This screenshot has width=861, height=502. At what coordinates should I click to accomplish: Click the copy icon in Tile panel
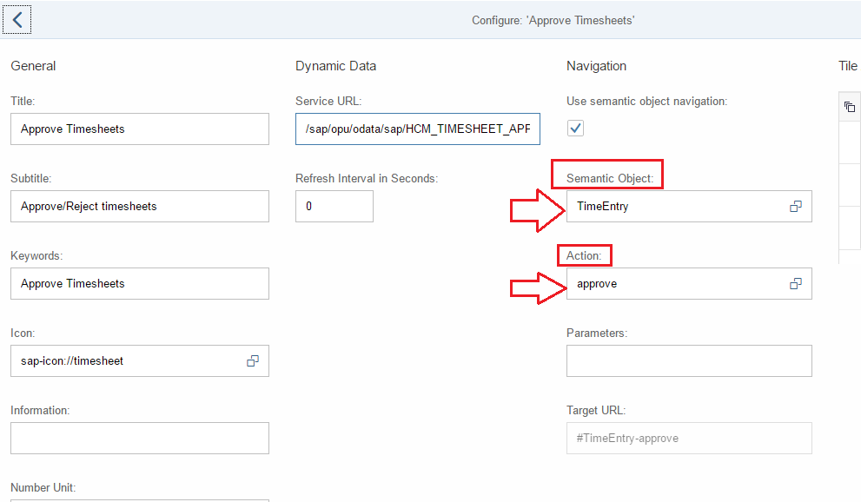850,107
